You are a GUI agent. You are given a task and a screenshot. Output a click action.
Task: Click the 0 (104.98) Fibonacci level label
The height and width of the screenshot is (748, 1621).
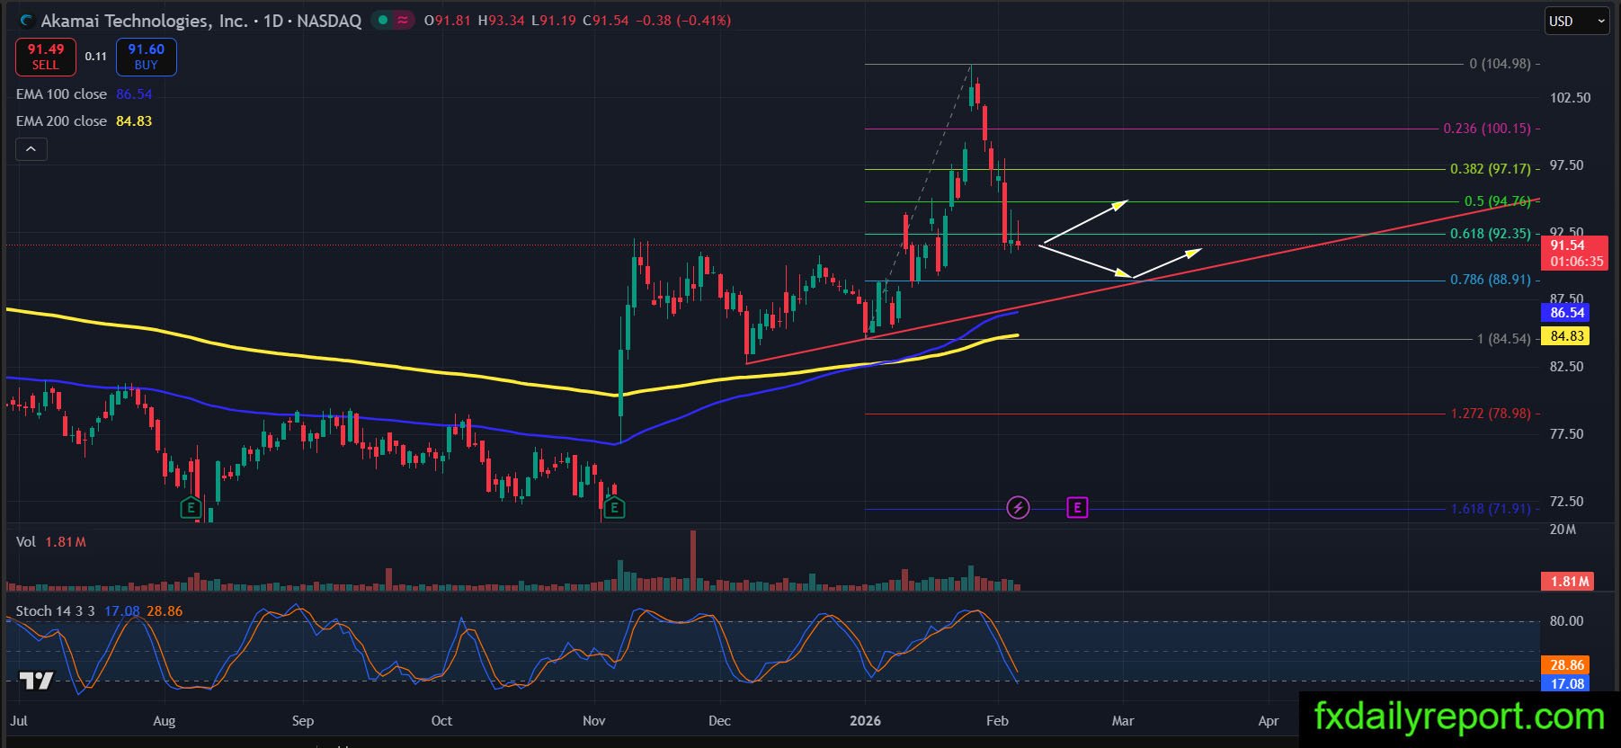[x=1500, y=64]
